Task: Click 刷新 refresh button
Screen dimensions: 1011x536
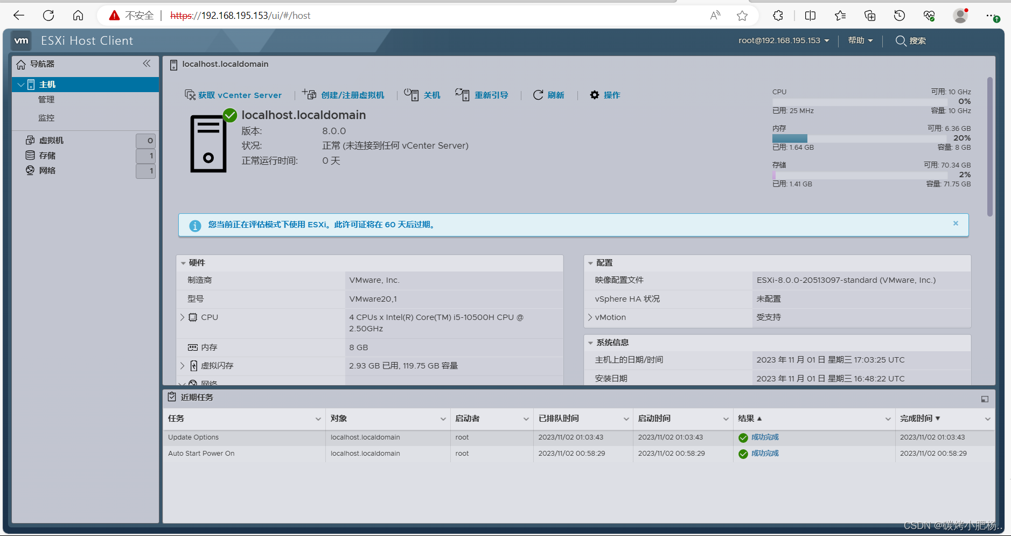Action: click(x=548, y=95)
